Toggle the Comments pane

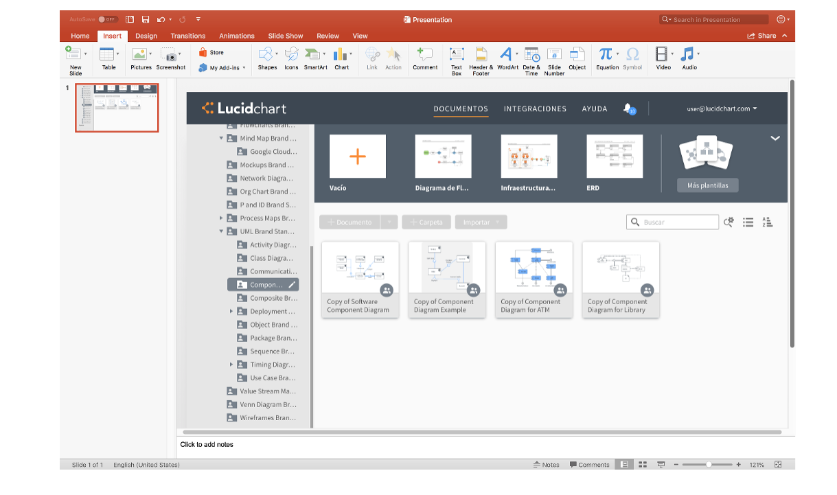[x=589, y=465]
